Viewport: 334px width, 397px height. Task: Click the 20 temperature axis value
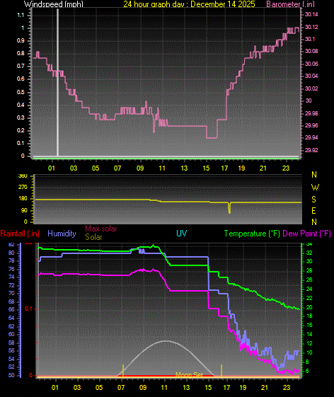tap(309, 307)
